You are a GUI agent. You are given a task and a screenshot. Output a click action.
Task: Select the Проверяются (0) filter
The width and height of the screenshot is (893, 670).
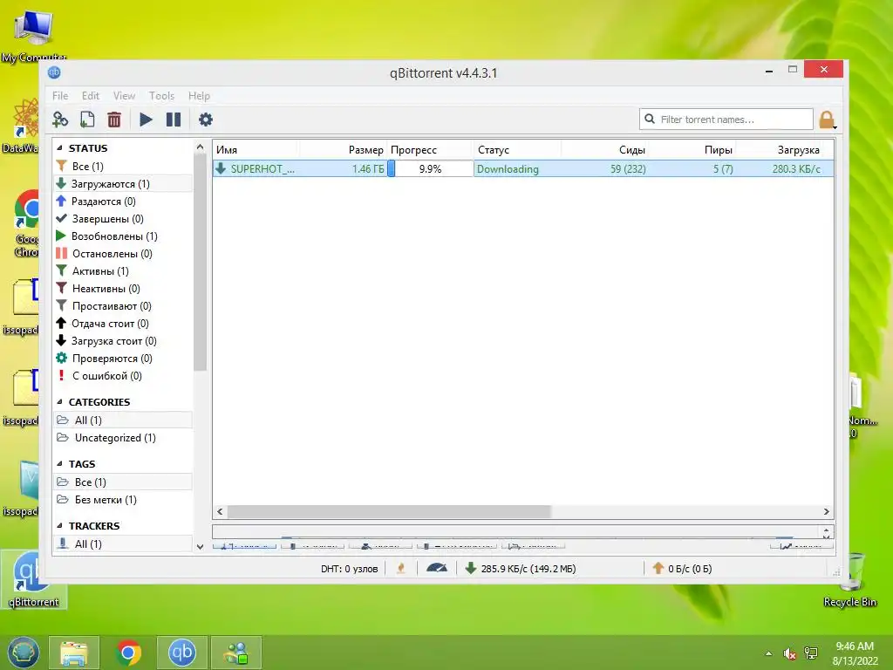point(122,359)
